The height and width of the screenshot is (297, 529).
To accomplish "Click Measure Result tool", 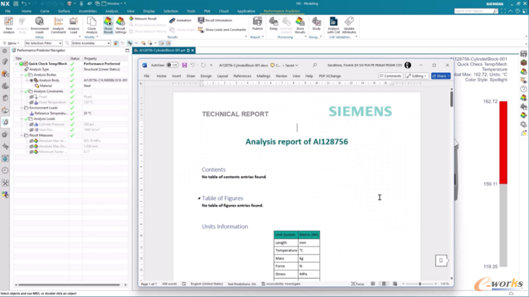I will (x=143, y=18).
